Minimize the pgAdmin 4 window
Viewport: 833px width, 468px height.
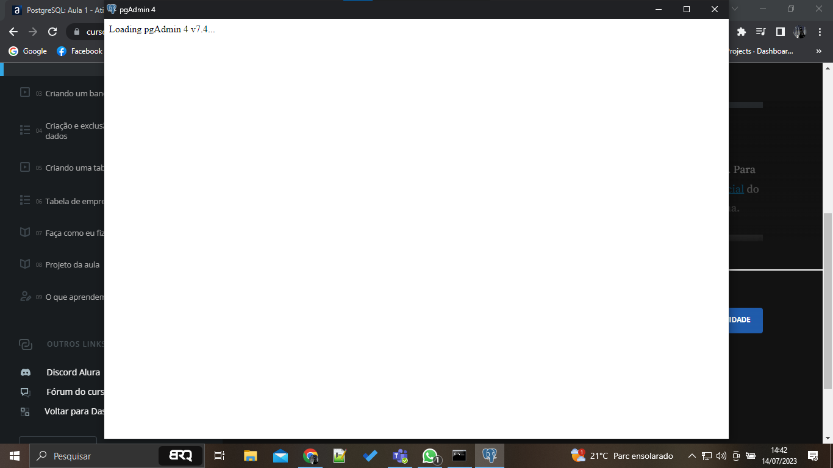pos(659,9)
